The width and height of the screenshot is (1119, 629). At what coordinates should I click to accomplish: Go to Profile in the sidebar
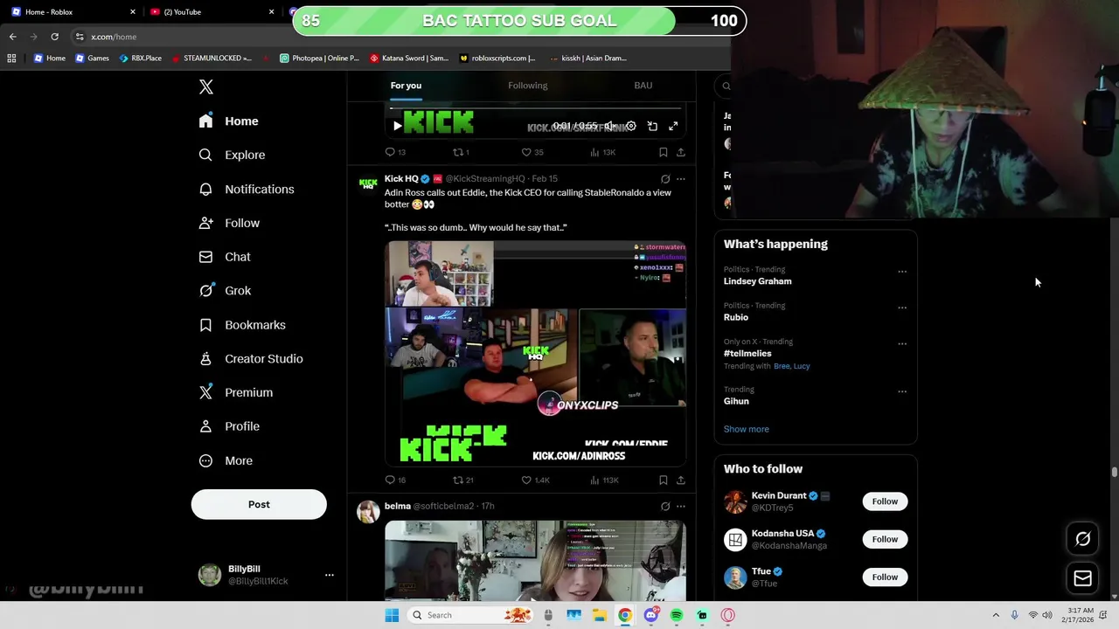[x=229, y=426]
